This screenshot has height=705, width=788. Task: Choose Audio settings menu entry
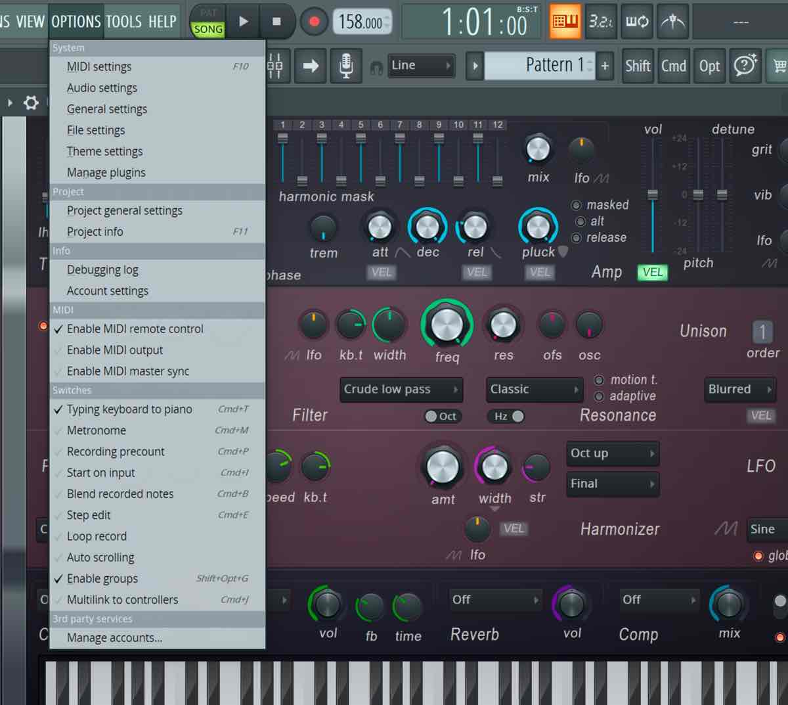click(x=157, y=87)
